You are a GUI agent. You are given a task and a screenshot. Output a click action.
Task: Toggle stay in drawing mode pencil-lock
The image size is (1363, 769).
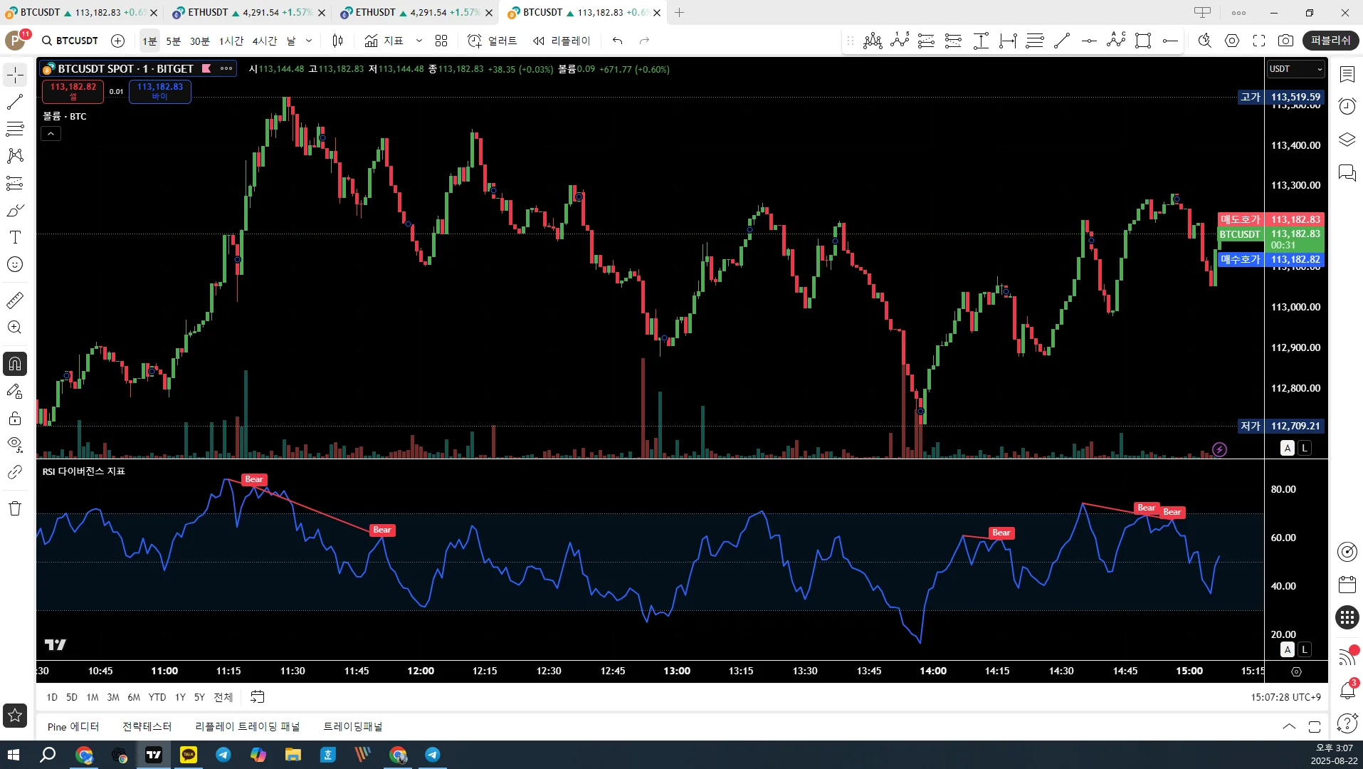(15, 391)
